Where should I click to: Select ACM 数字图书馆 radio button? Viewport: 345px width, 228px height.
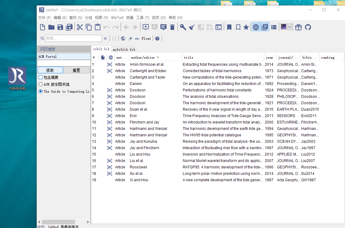[40, 84]
